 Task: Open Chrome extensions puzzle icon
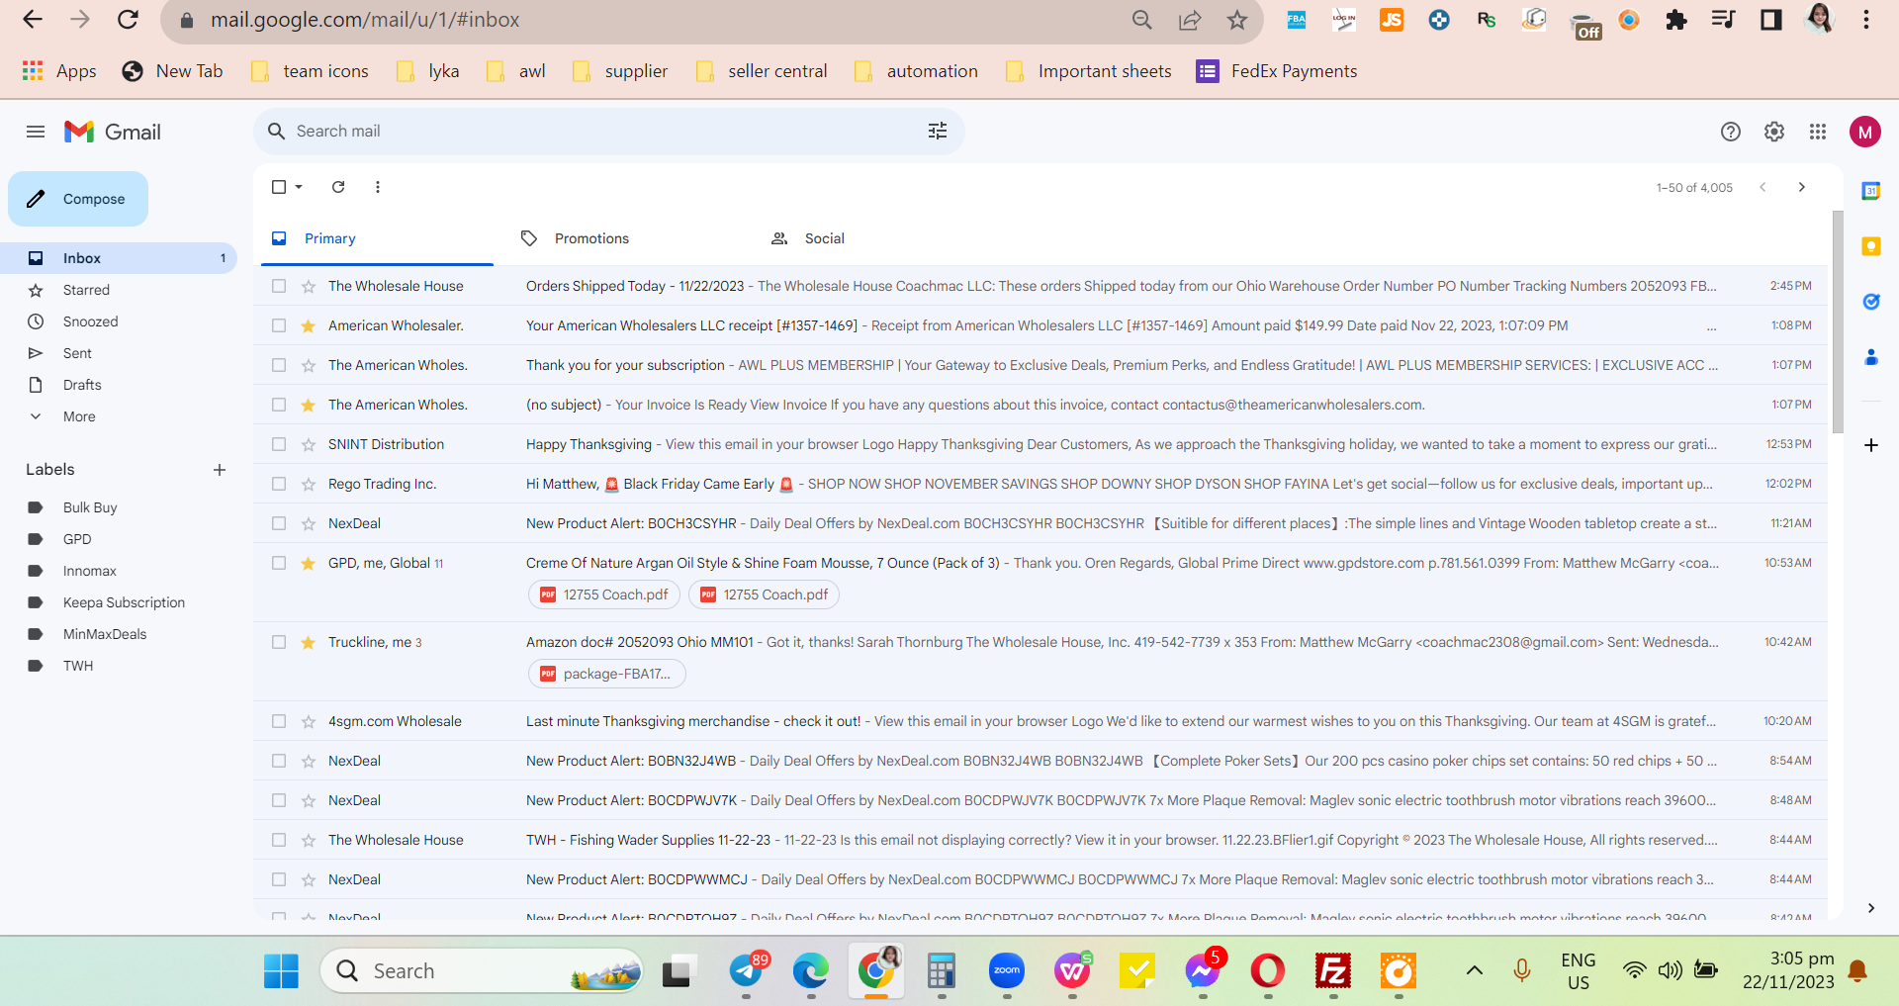(1676, 20)
